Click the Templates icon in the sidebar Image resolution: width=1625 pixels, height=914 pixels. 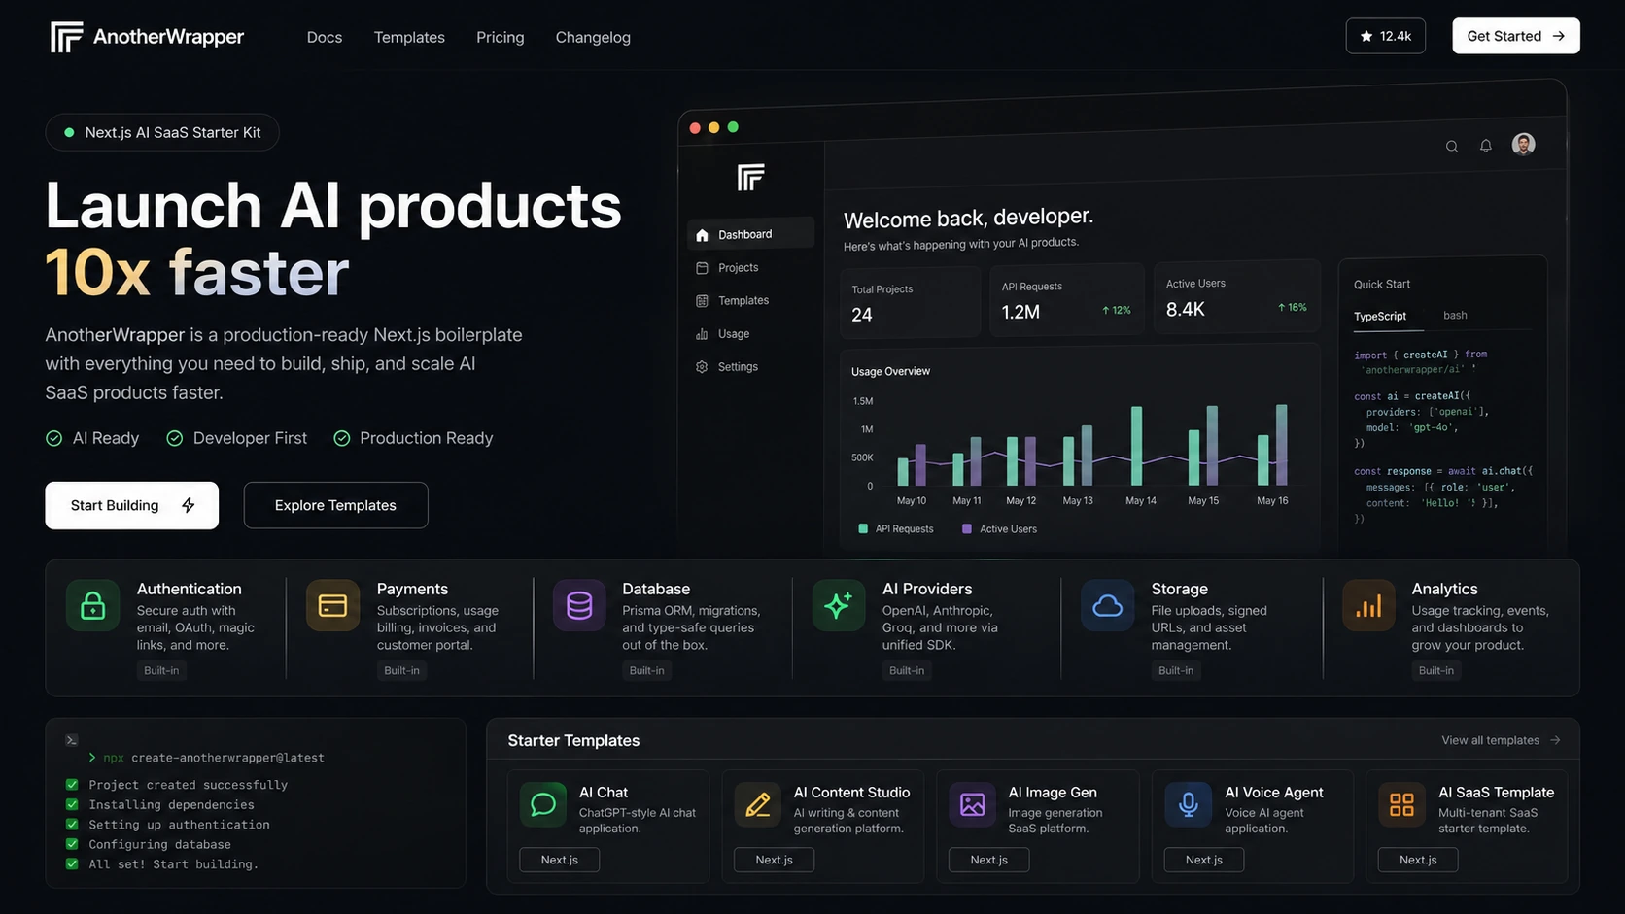[702, 301]
